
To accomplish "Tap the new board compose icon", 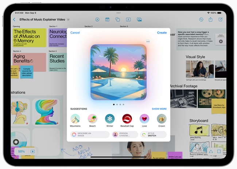I will [221, 20].
